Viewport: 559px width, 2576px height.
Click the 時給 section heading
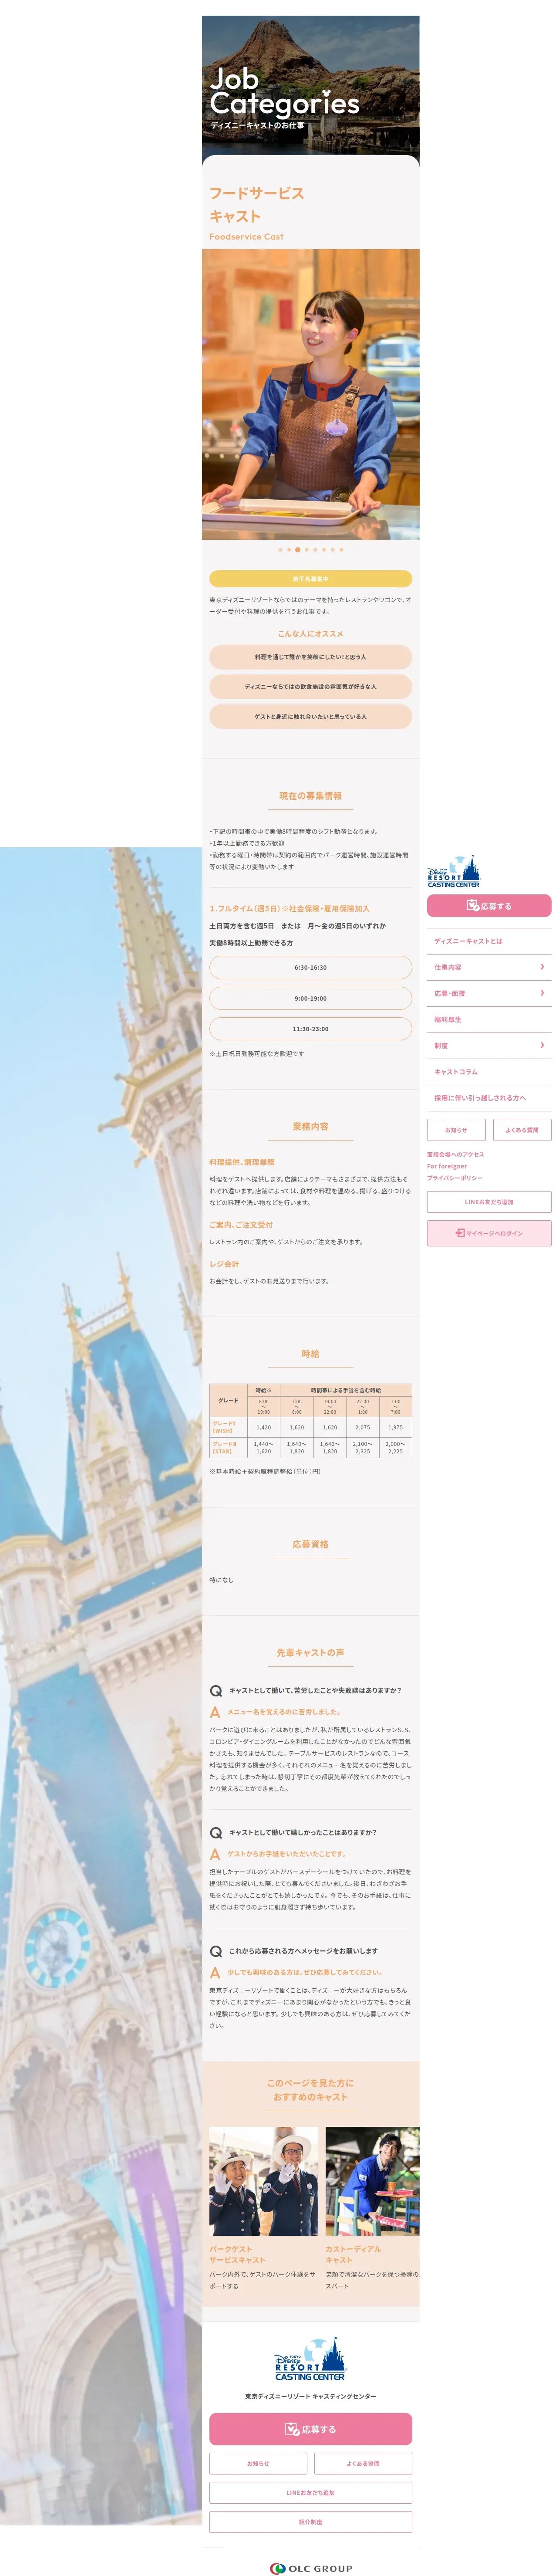pyautogui.click(x=311, y=1354)
